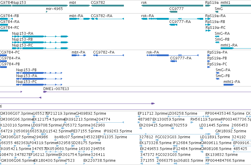This screenshot has width=251, height=165.
Task: Select transcript Nup153-RC
Action: click(x=40, y=48)
